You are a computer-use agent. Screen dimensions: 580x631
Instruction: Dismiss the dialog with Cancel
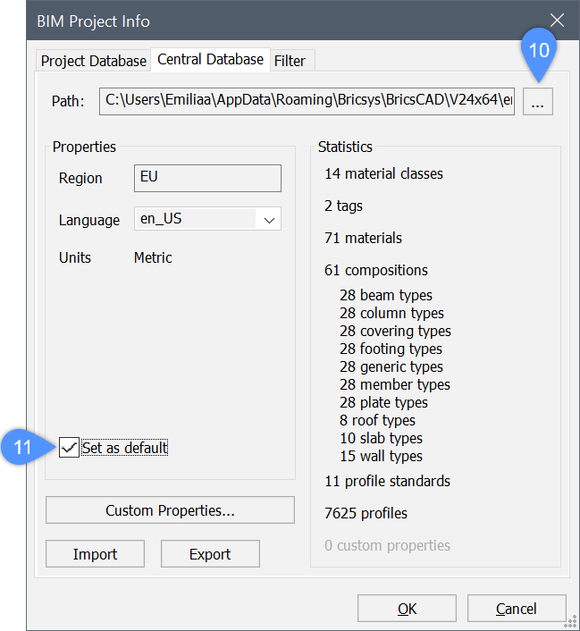[516, 609]
